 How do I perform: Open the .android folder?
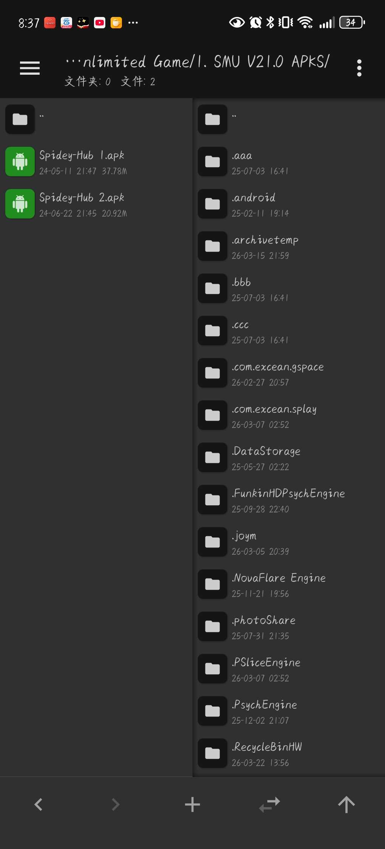pos(289,204)
